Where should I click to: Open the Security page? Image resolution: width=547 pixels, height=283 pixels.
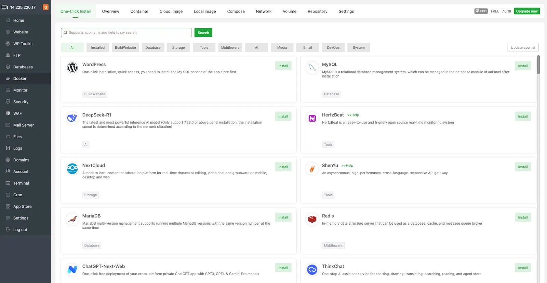25,102
